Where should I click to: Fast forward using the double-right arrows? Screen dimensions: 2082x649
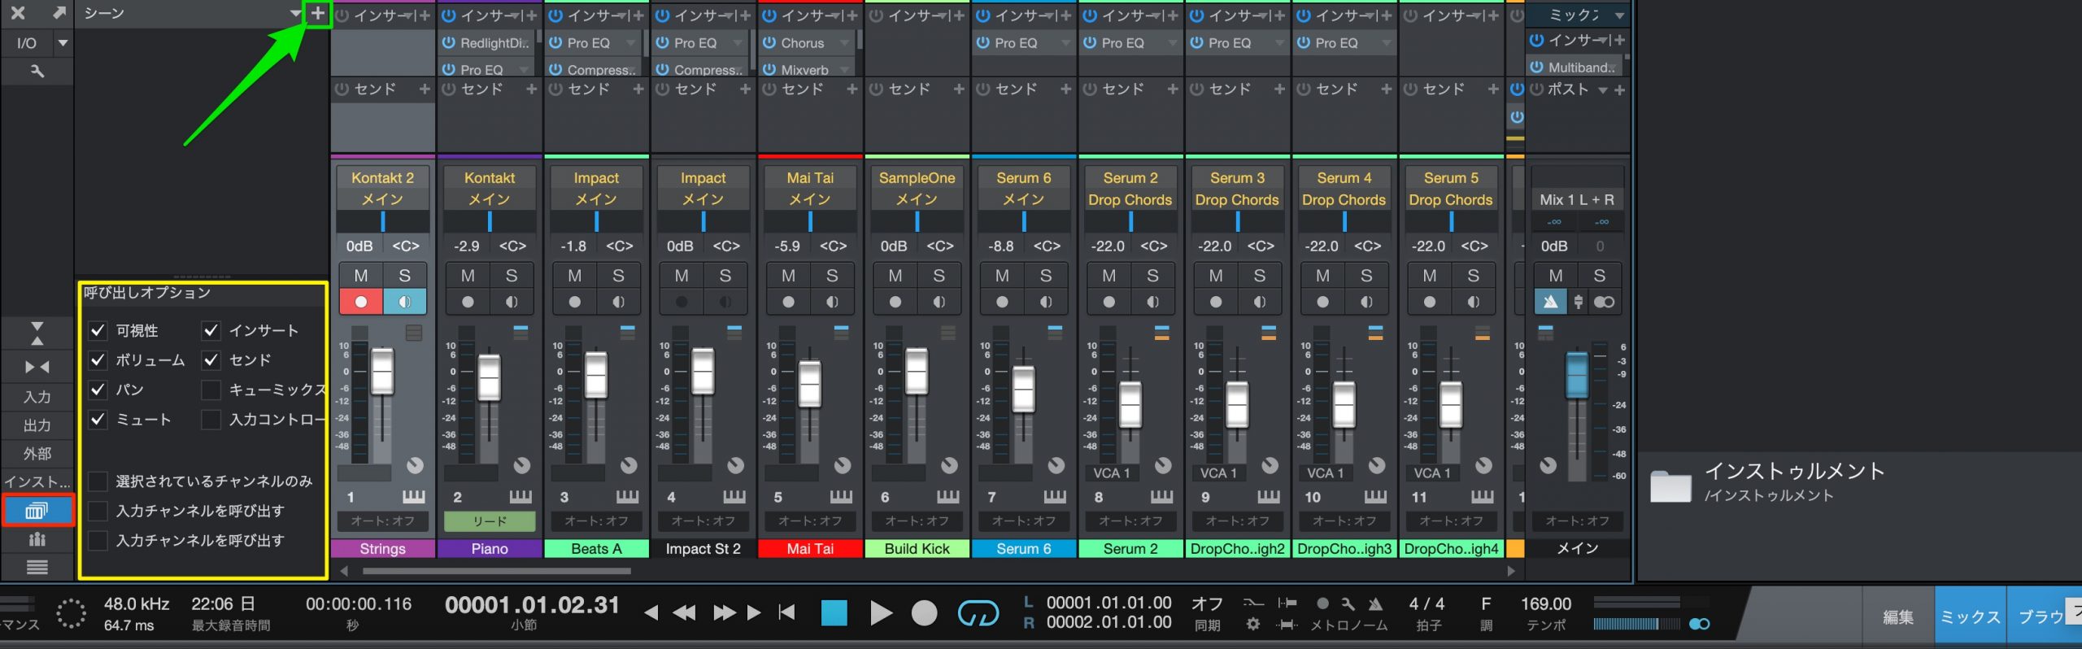(x=724, y=612)
